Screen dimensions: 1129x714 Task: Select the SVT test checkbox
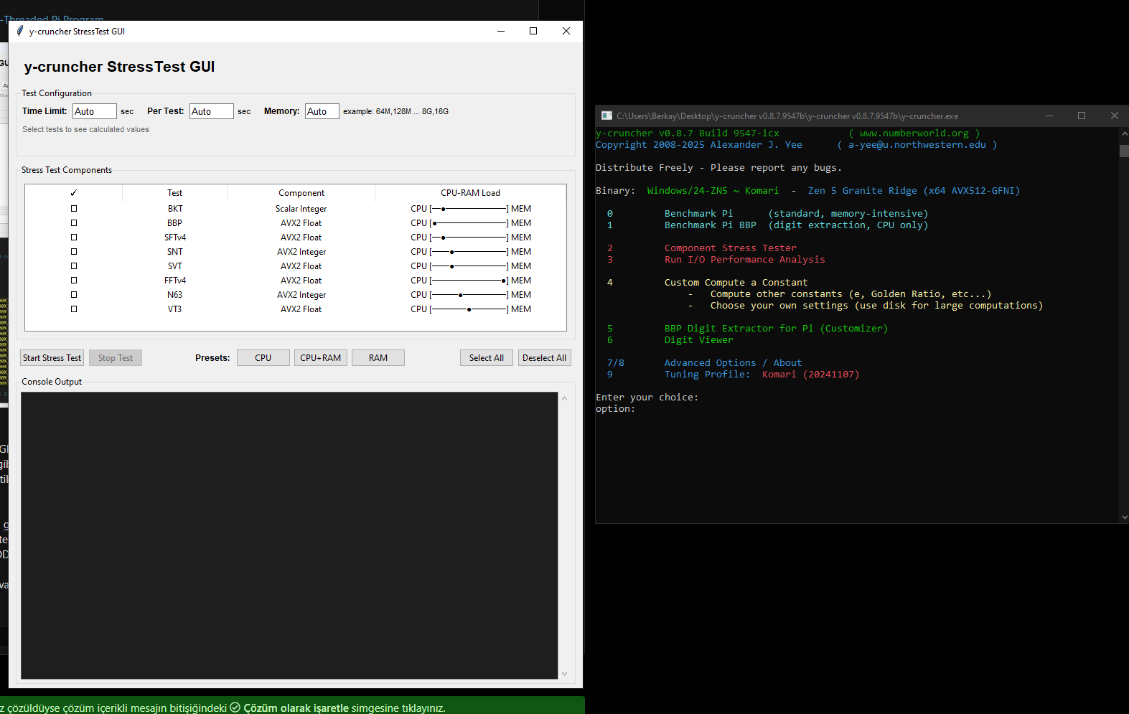click(74, 266)
